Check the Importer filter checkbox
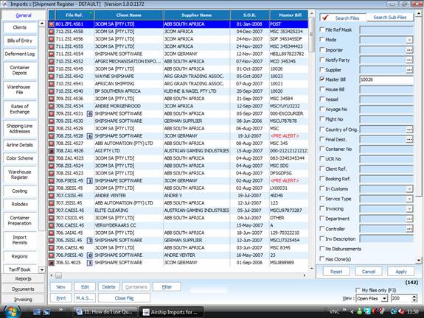The image size is (424, 318). (x=322, y=49)
